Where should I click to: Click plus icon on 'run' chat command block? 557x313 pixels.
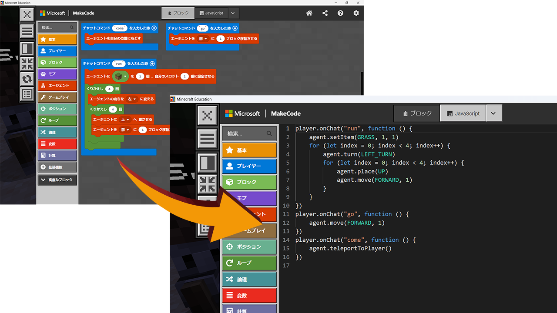(152, 63)
